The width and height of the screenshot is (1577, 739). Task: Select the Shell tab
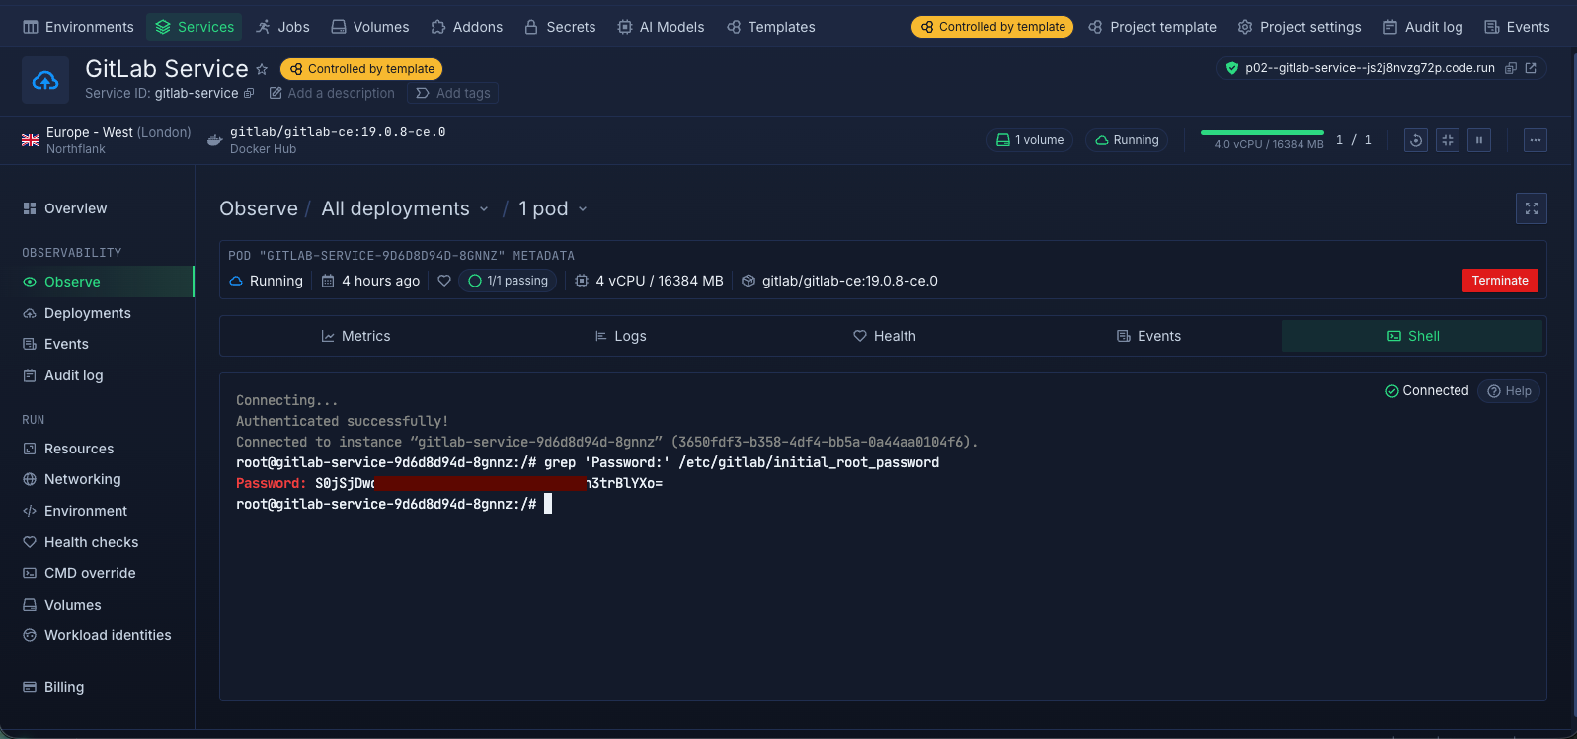(x=1412, y=336)
